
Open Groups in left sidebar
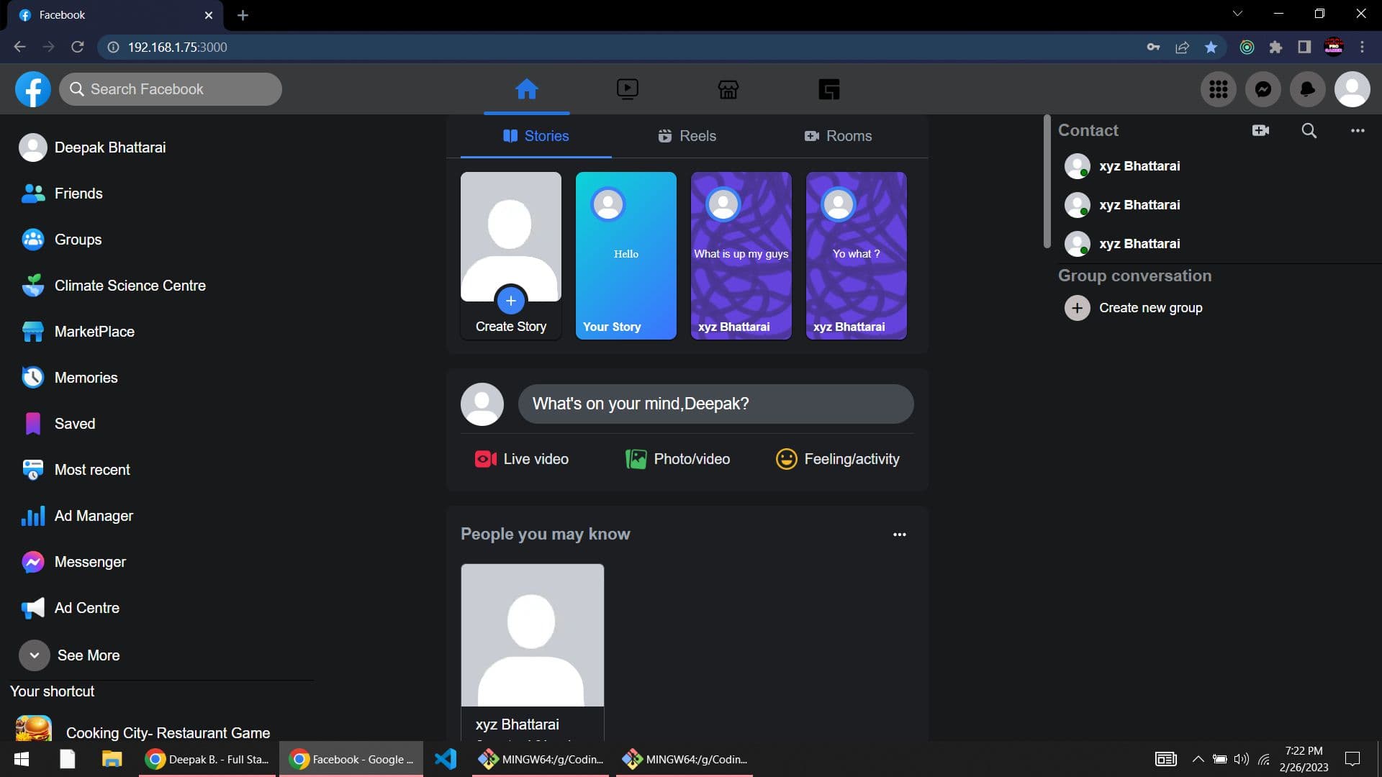[61, 240]
